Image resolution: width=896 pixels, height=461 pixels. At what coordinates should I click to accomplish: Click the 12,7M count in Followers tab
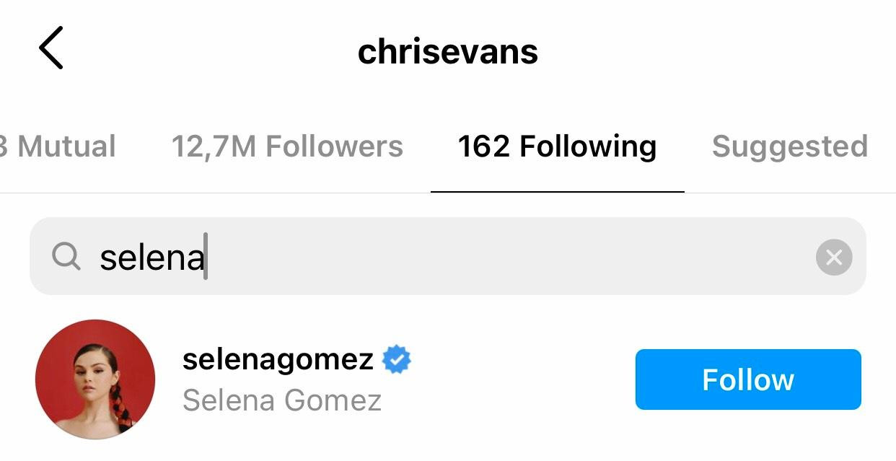click(214, 146)
